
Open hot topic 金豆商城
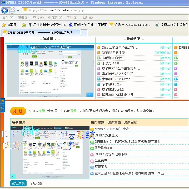click(101, 160)
